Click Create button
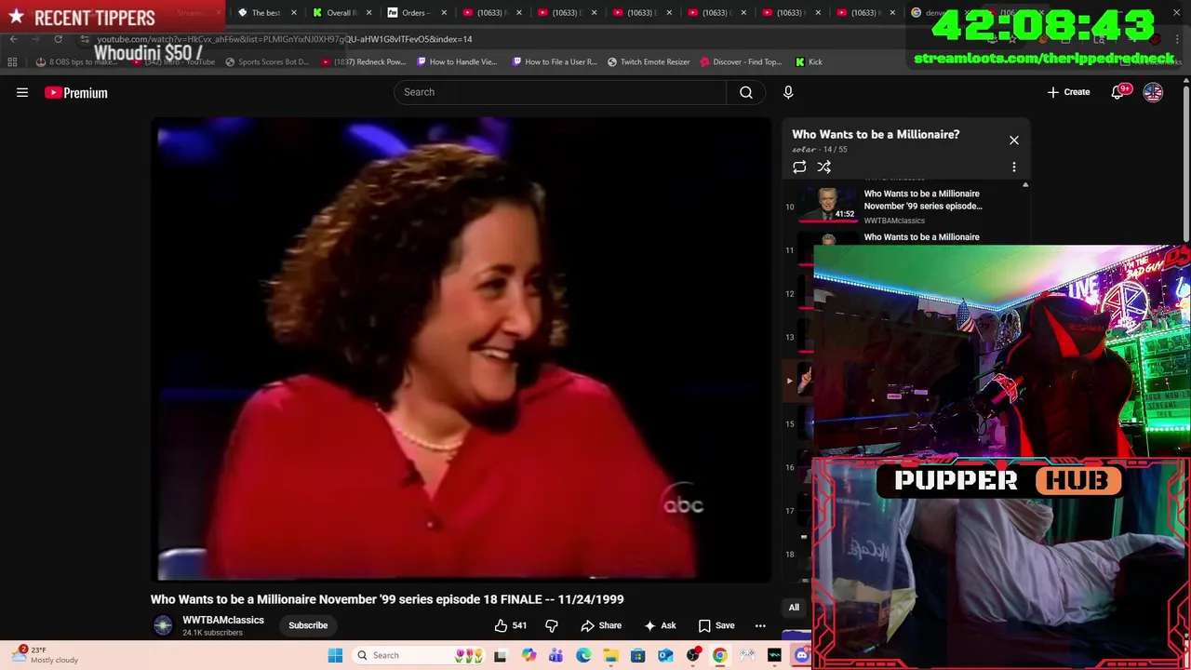 (1069, 92)
